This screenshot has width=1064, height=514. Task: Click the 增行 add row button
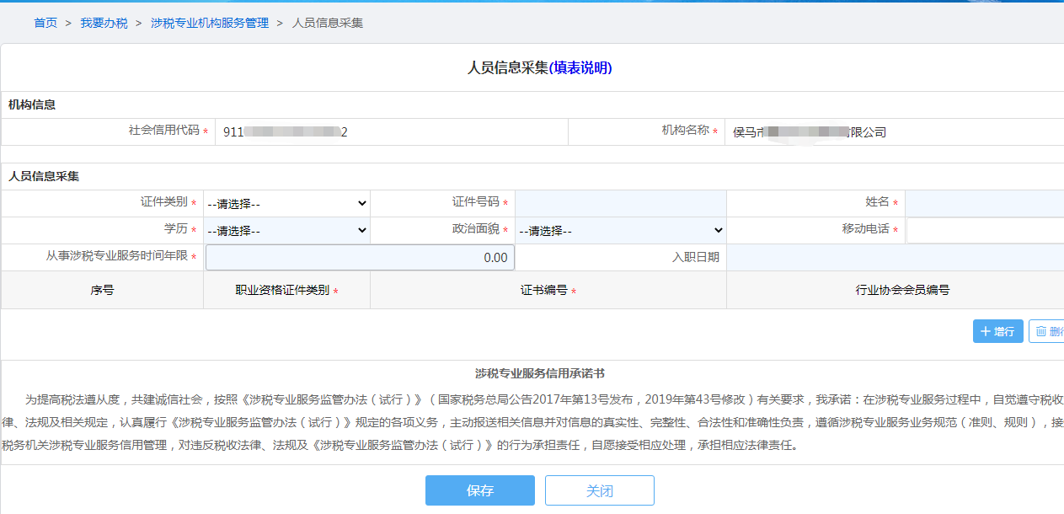coord(998,331)
